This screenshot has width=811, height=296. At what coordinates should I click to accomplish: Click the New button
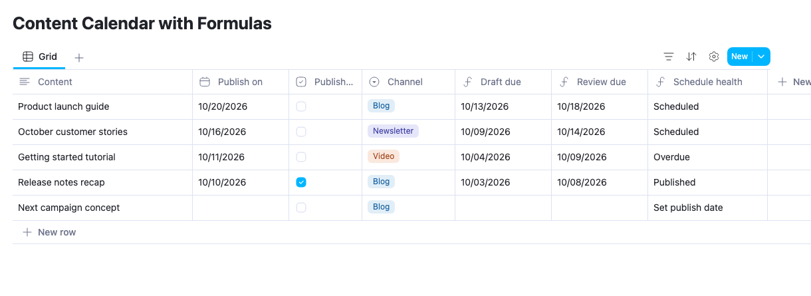740,57
